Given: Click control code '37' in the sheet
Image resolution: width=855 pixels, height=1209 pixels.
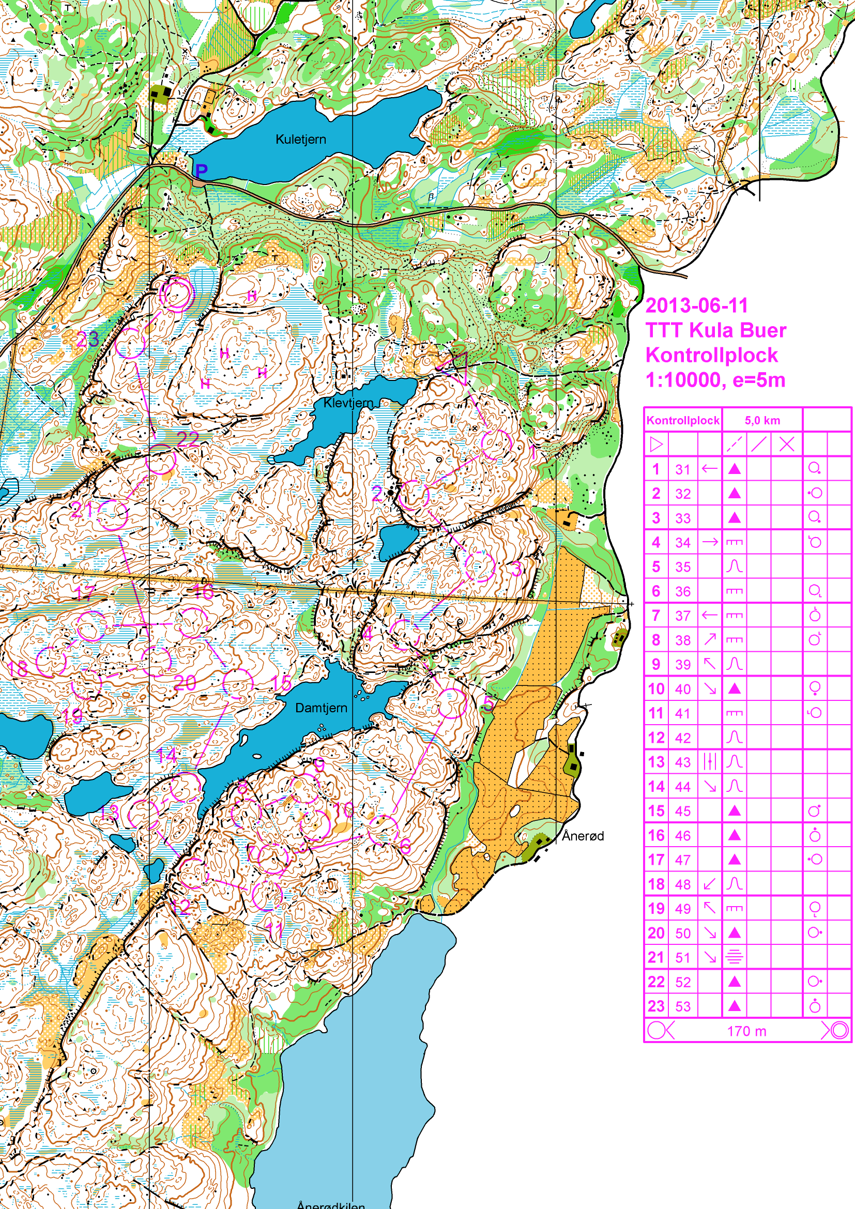Looking at the screenshot, I should point(683,615).
